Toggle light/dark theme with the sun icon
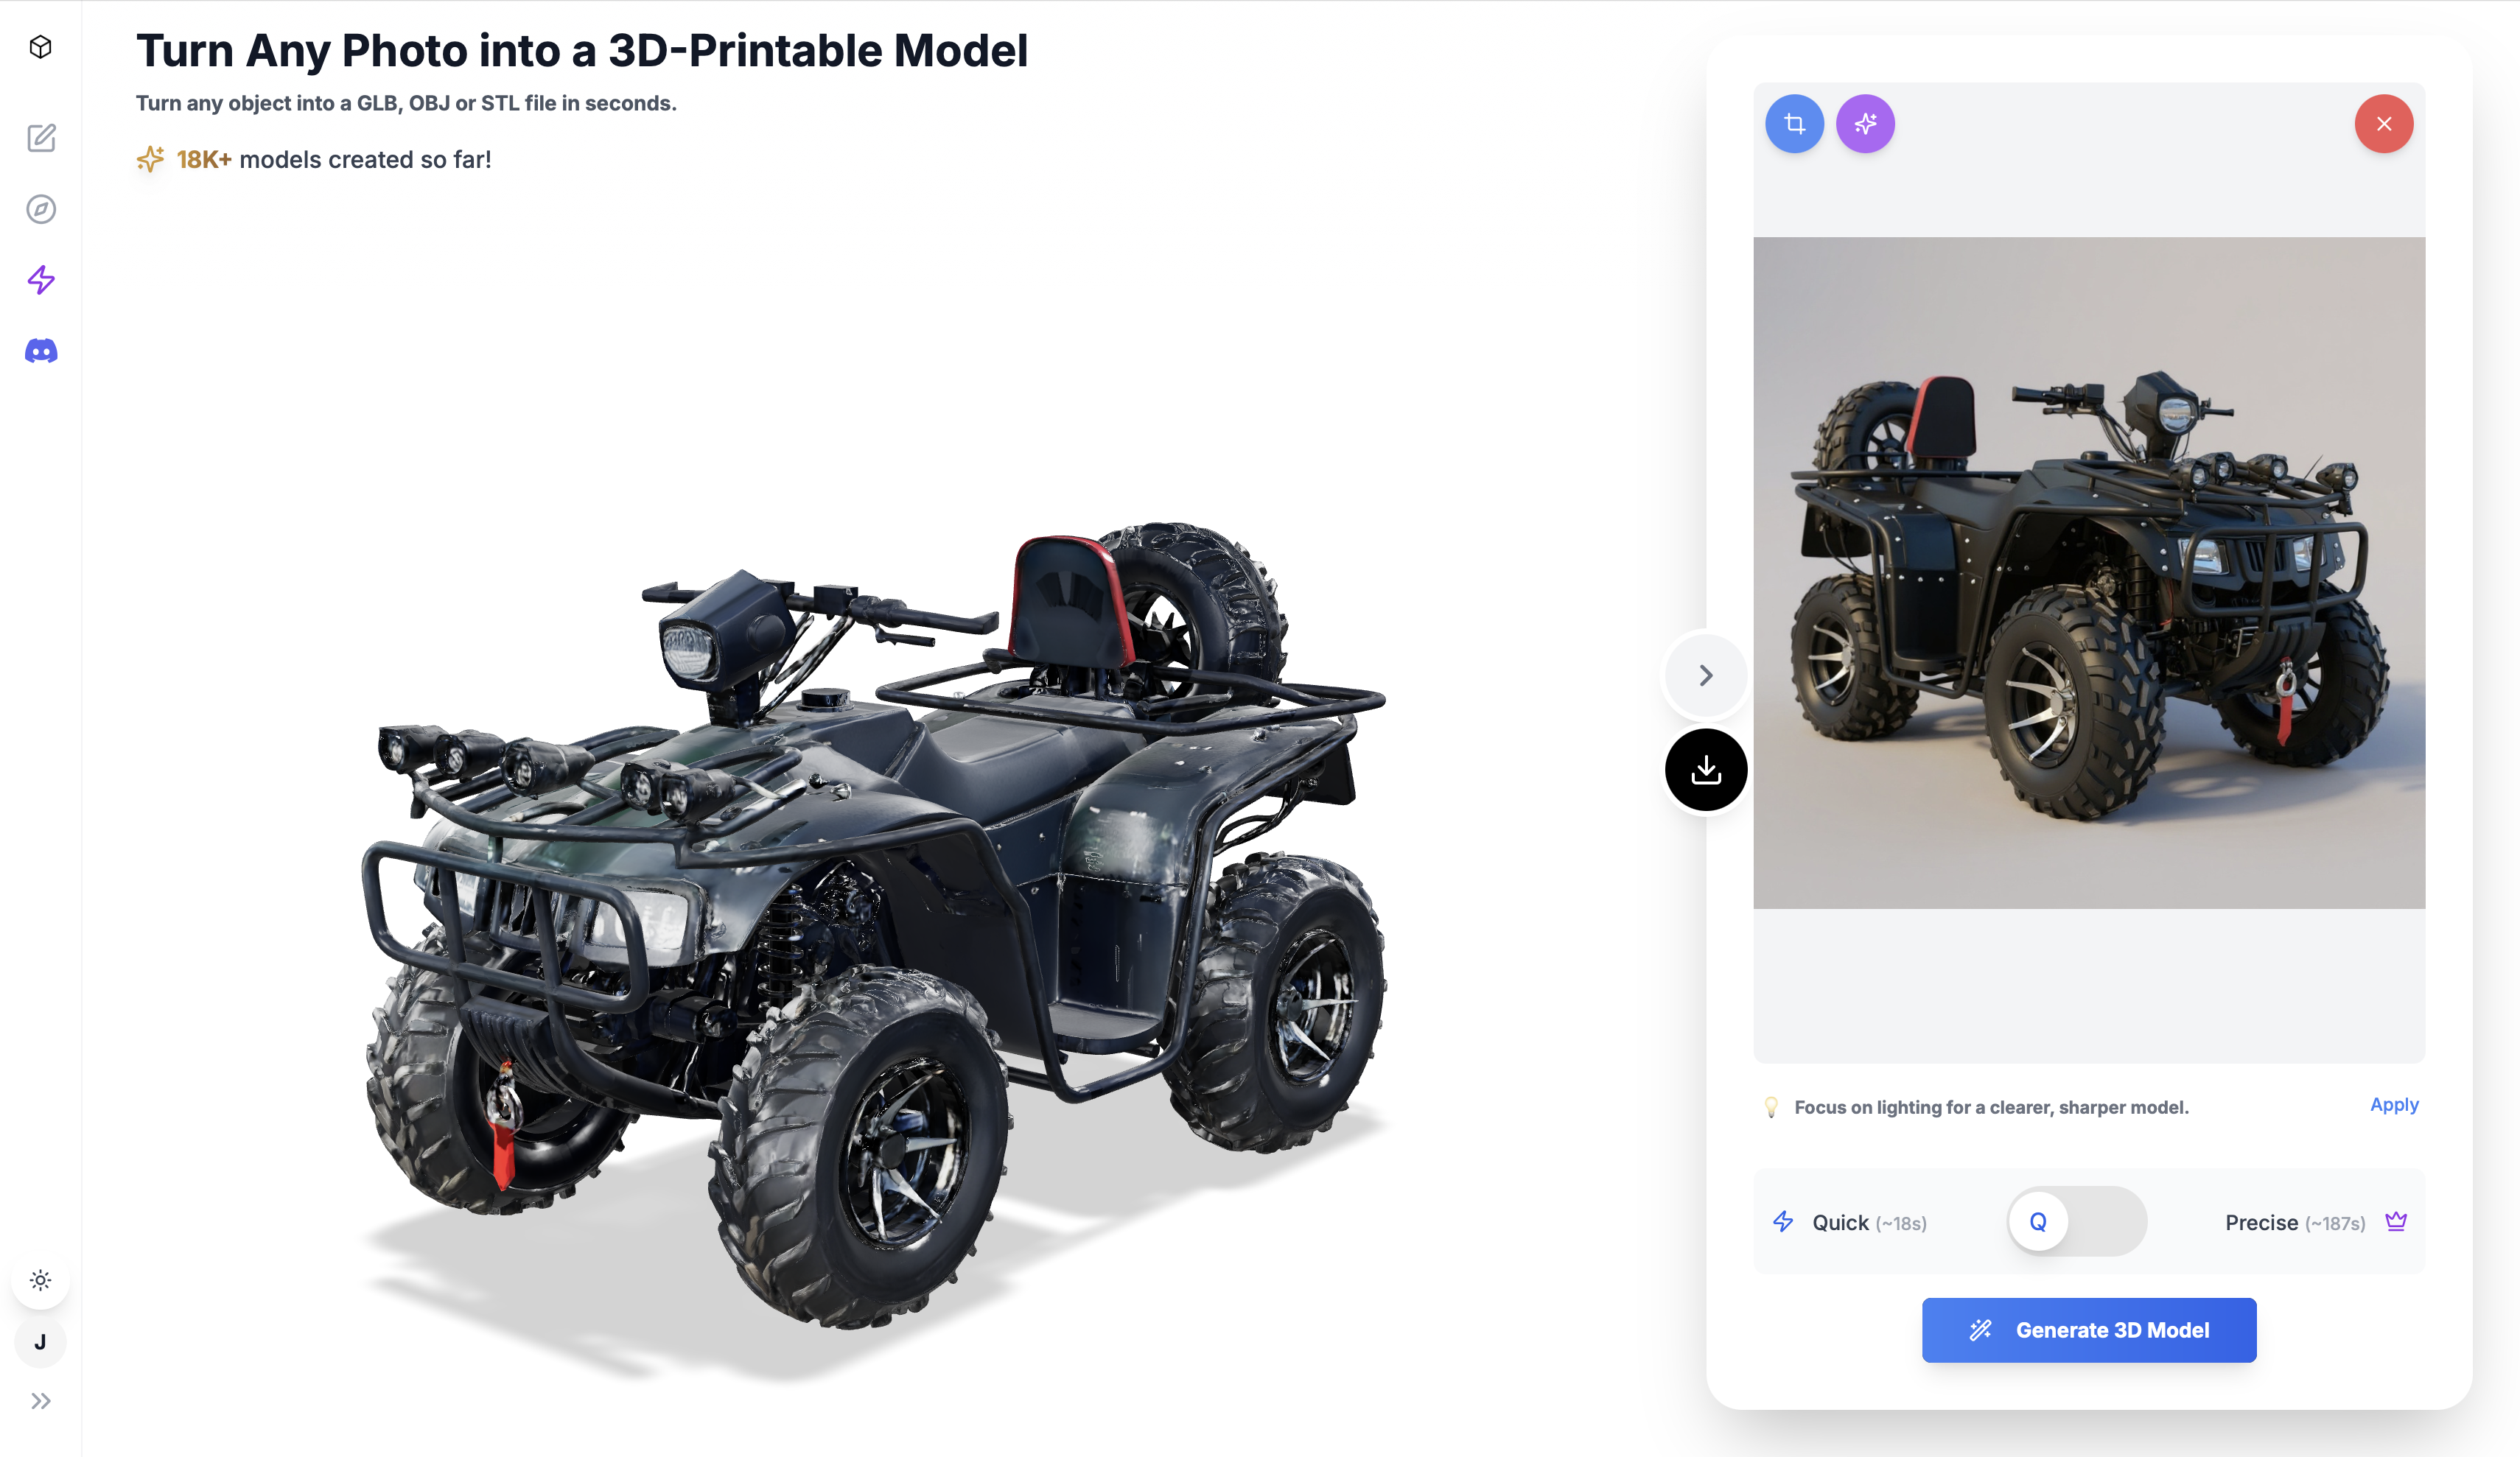 (41, 1280)
